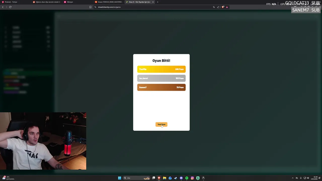This screenshot has width=322, height=181.
Task: Go back to the previous page
Action: point(3,7)
